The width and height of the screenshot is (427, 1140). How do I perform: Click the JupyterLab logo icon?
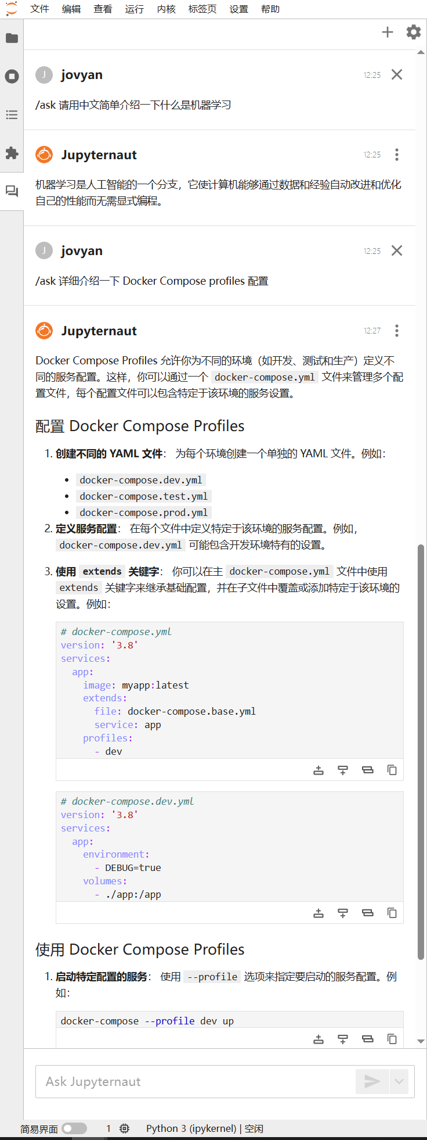tap(12, 9)
